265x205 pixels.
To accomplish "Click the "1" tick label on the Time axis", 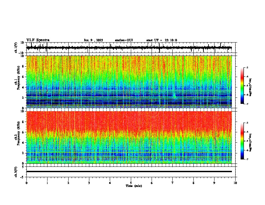I will [x=47, y=183].
